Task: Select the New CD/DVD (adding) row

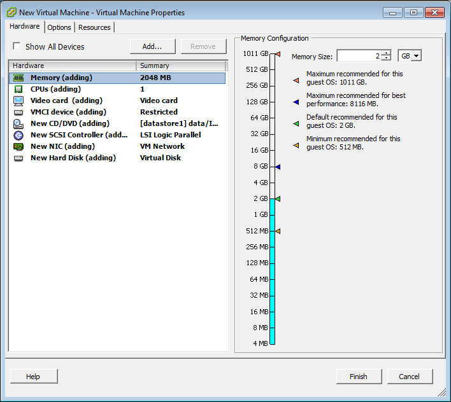Action: [117, 124]
